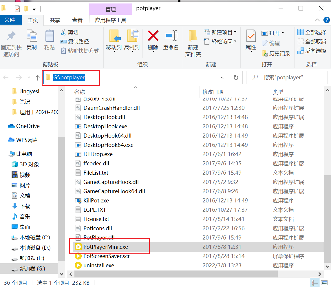Open the Customize Quick Access Toolbar dropdown
The height and width of the screenshot is (287, 331).
click(34, 9)
